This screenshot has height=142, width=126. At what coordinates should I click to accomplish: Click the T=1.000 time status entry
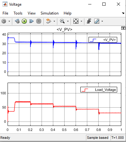point(117,138)
